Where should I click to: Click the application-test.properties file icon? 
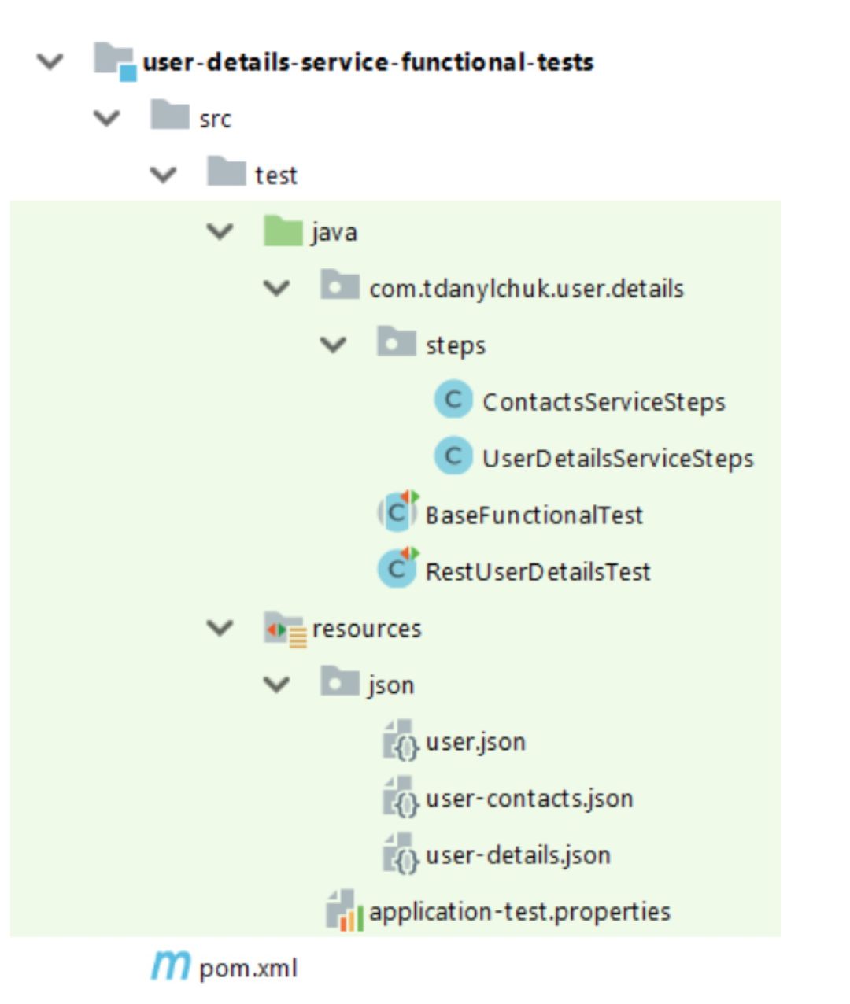pyautogui.click(x=344, y=910)
